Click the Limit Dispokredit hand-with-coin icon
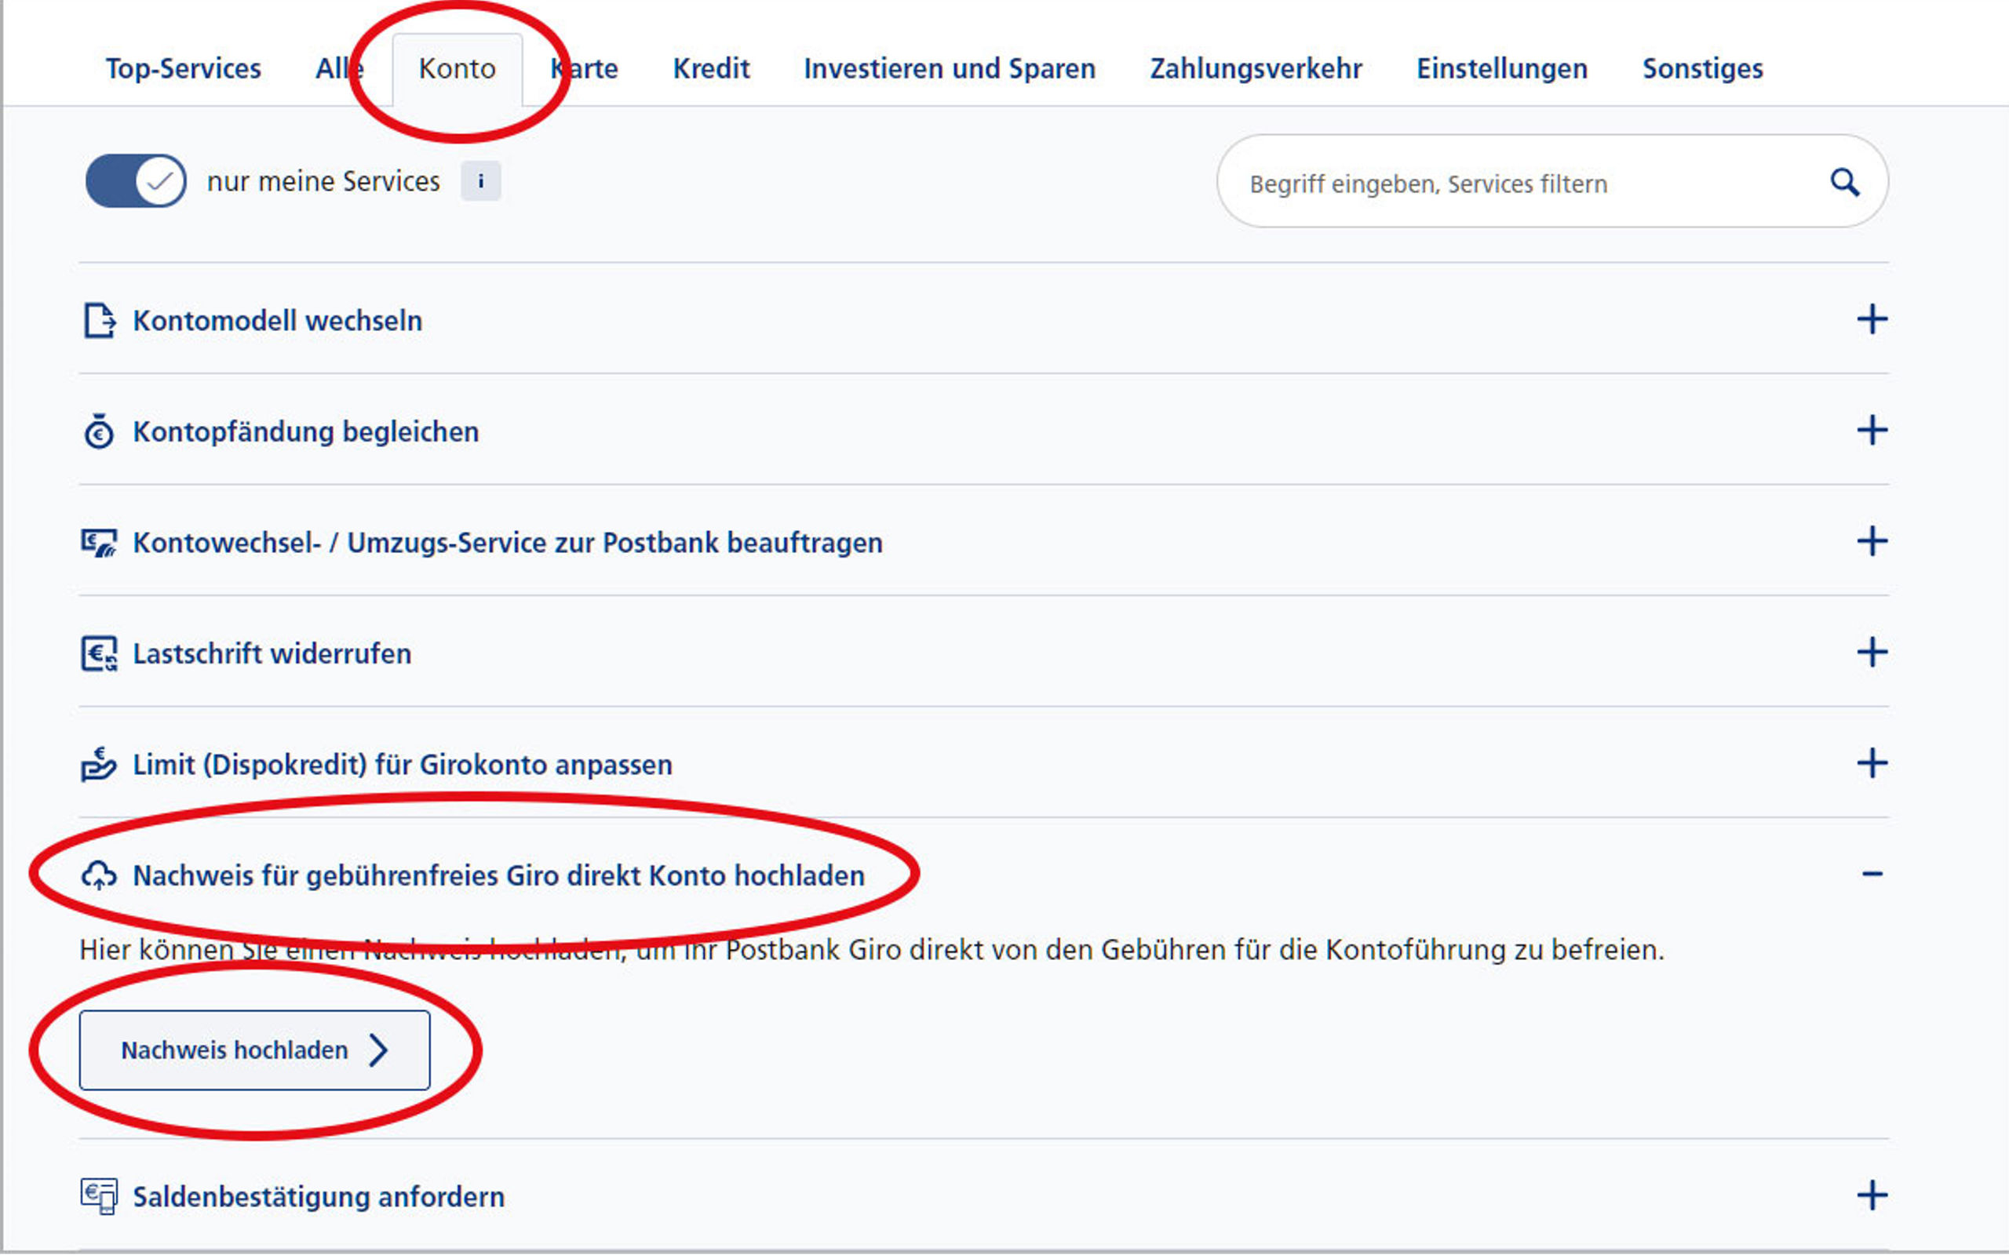The width and height of the screenshot is (2009, 1255). [99, 765]
